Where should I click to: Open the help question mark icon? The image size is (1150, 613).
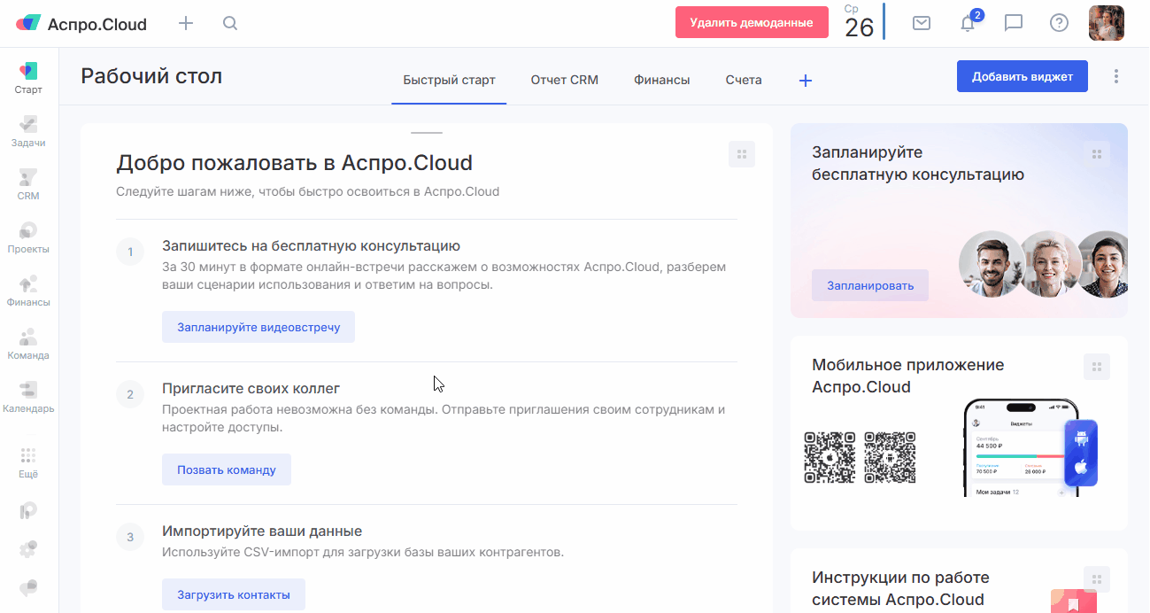click(1059, 24)
